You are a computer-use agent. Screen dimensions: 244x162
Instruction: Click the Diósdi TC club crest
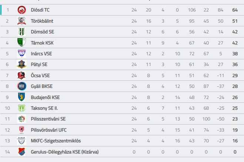tap(21, 10)
